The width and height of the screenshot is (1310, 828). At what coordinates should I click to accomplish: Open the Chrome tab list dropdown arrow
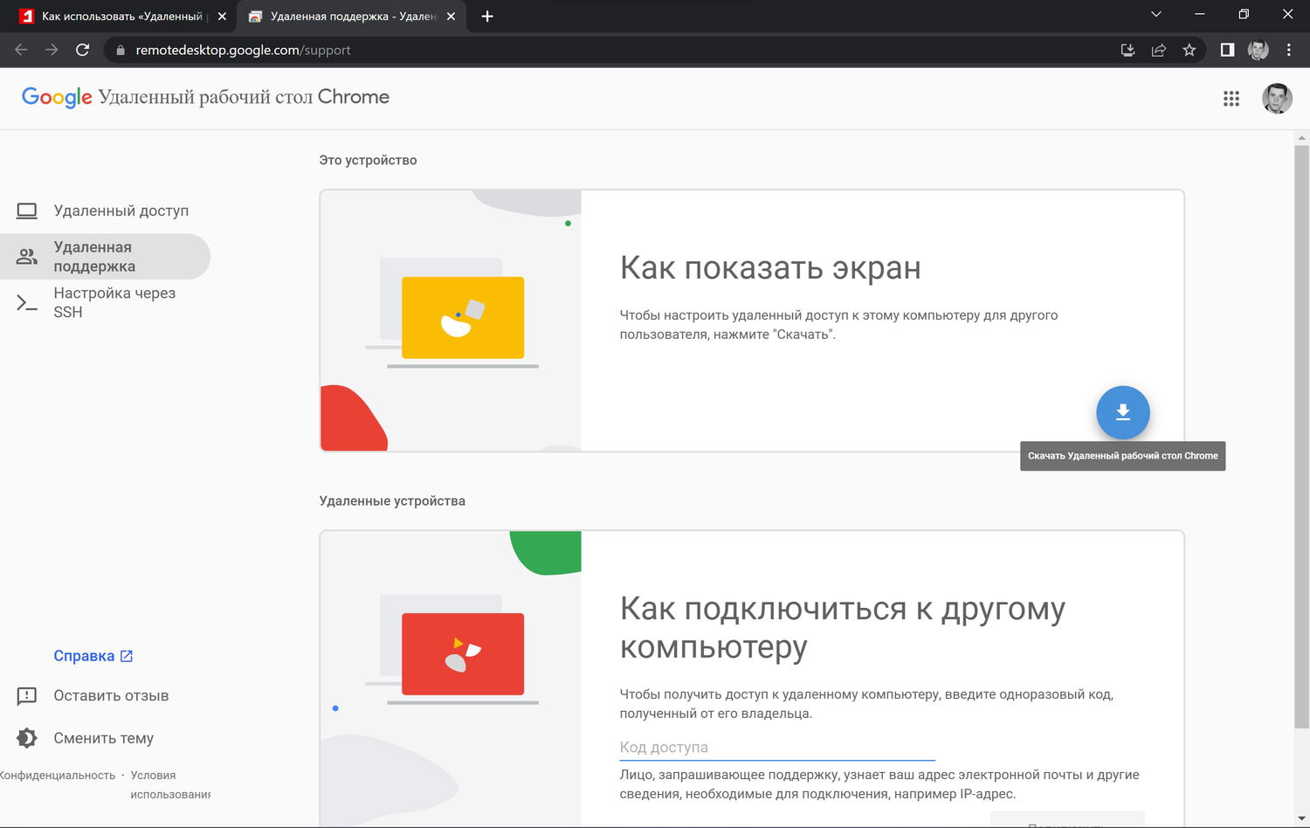(x=1155, y=14)
